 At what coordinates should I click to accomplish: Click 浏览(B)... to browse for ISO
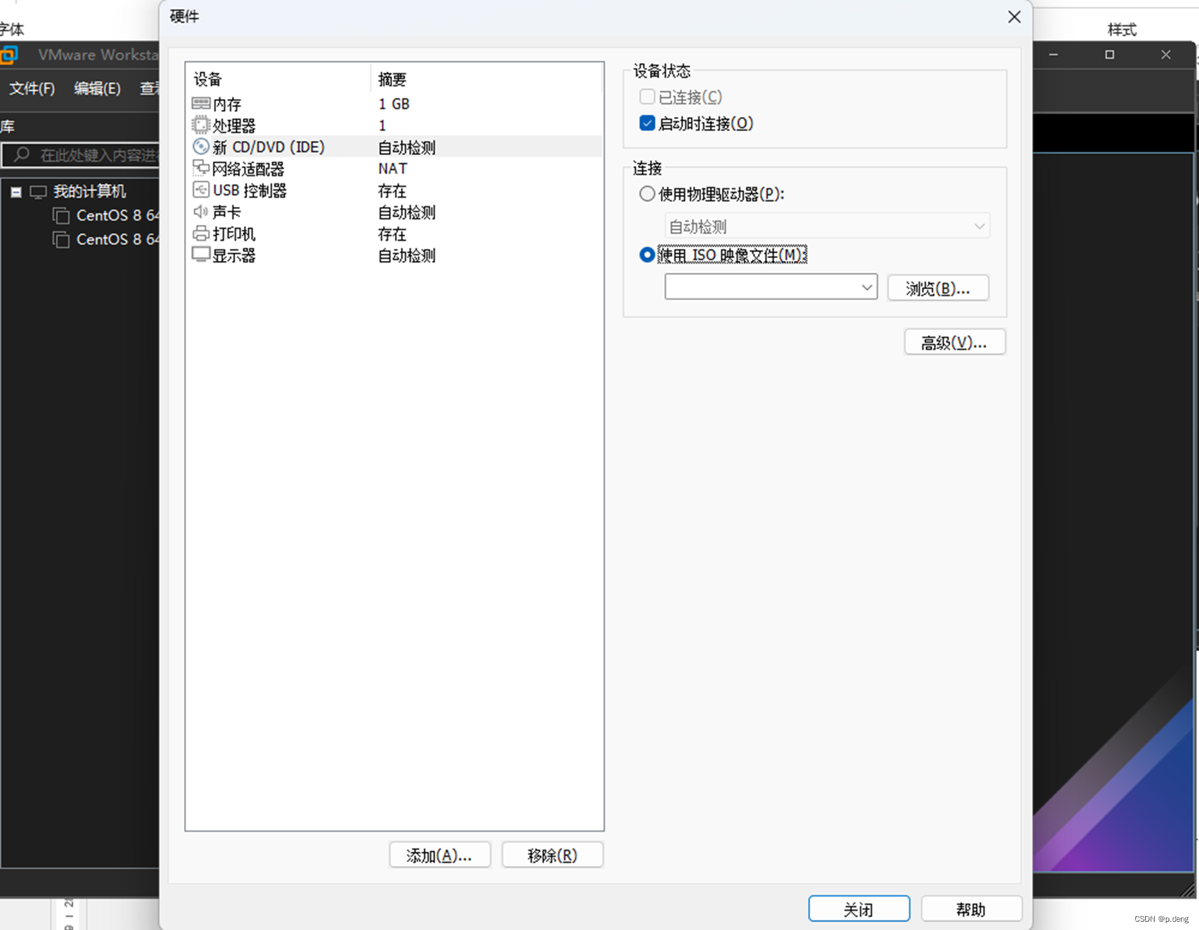click(938, 288)
